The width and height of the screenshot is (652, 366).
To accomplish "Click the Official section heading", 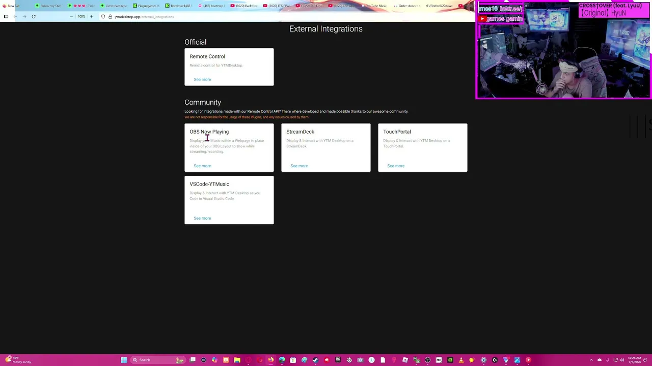I will (195, 42).
